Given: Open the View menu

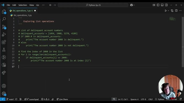Looking at the screenshot, I should tap(32, 5).
